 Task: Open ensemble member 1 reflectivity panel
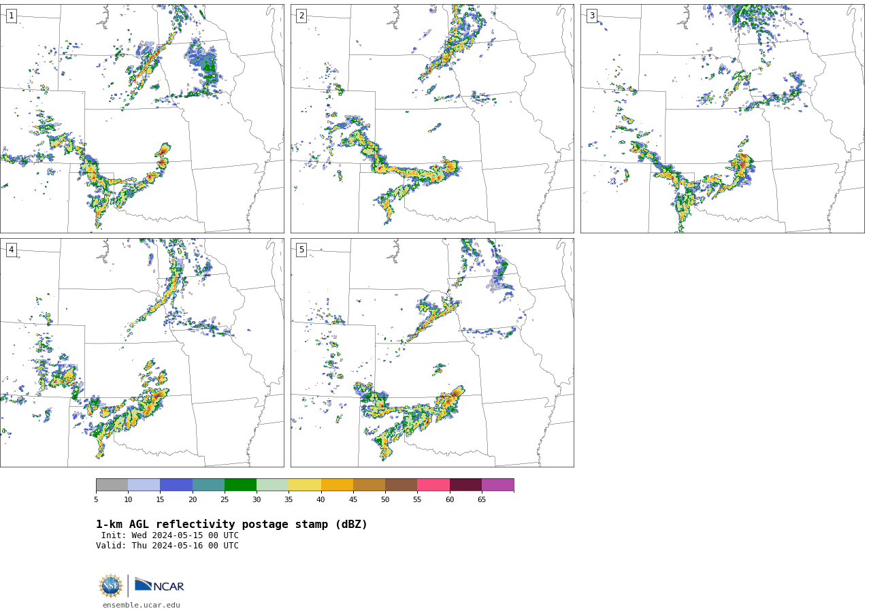(x=142, y=118)
